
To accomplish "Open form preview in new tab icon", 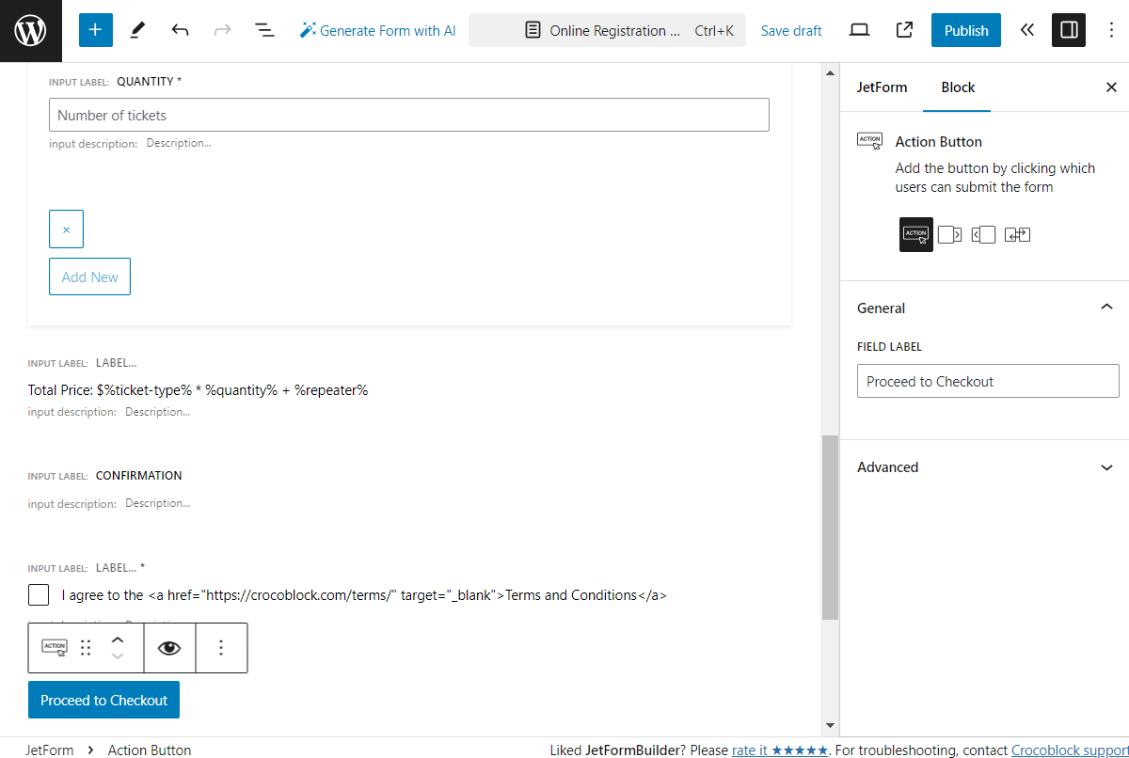I will point(904,30).
